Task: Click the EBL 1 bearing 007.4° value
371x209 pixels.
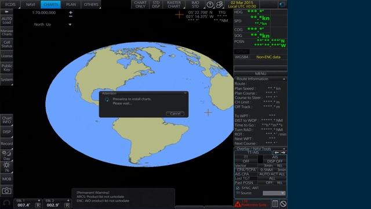Action: [x=24, y=205]
